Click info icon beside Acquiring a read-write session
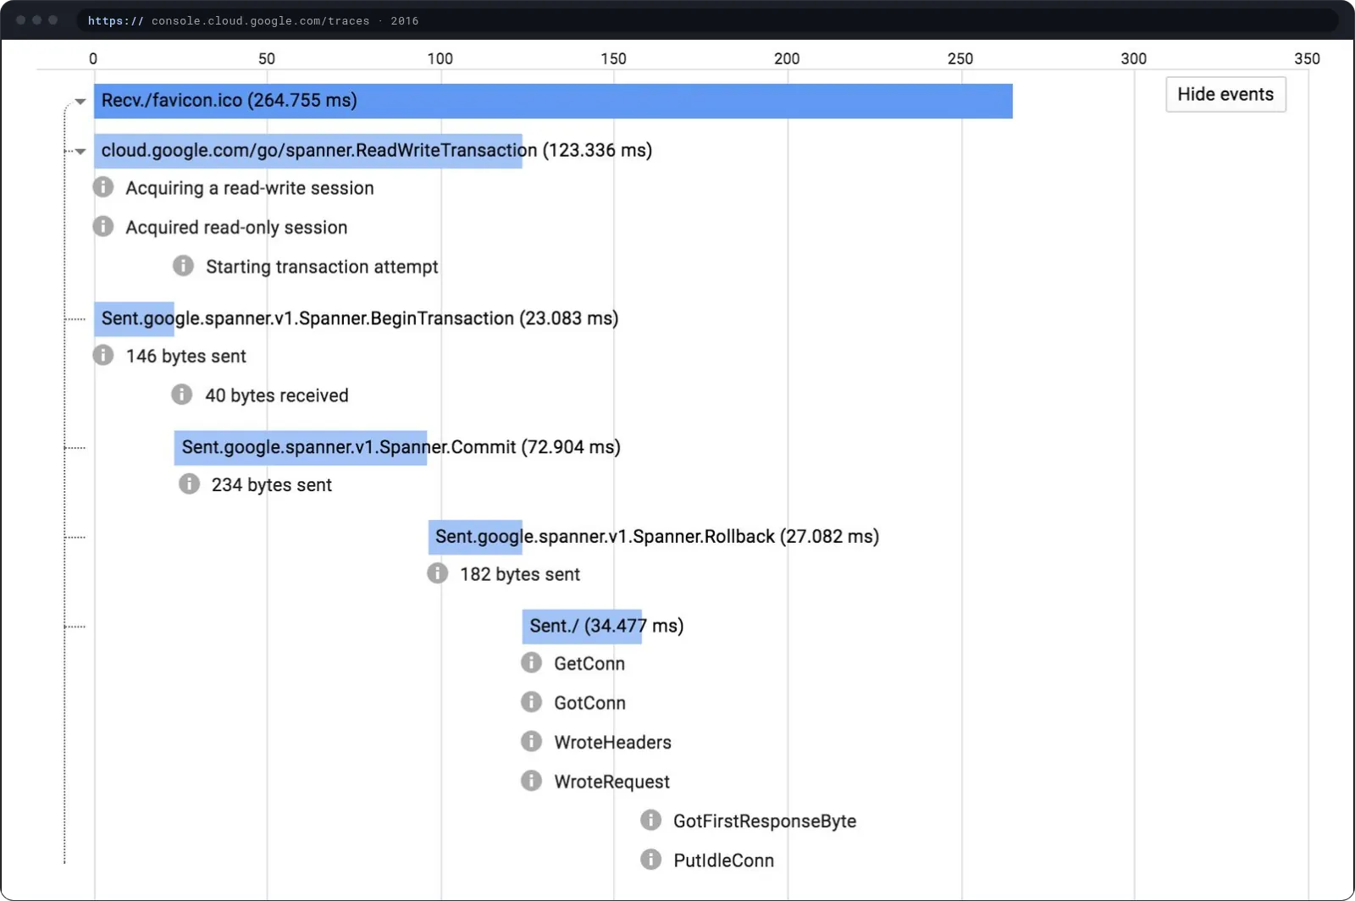Image resolution: width=1355 pixels, height=901 pixels. coord(103,187)
